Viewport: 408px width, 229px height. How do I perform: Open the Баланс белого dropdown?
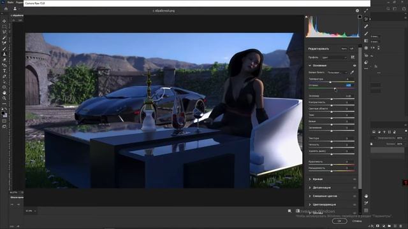coord(337,73)
